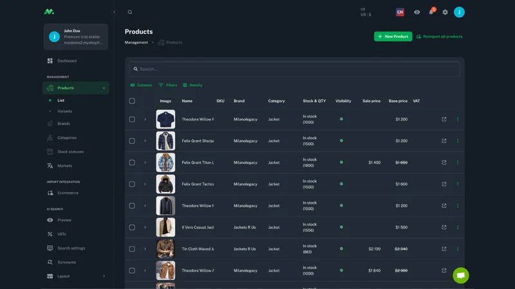Open the John Doe account card

76,37
